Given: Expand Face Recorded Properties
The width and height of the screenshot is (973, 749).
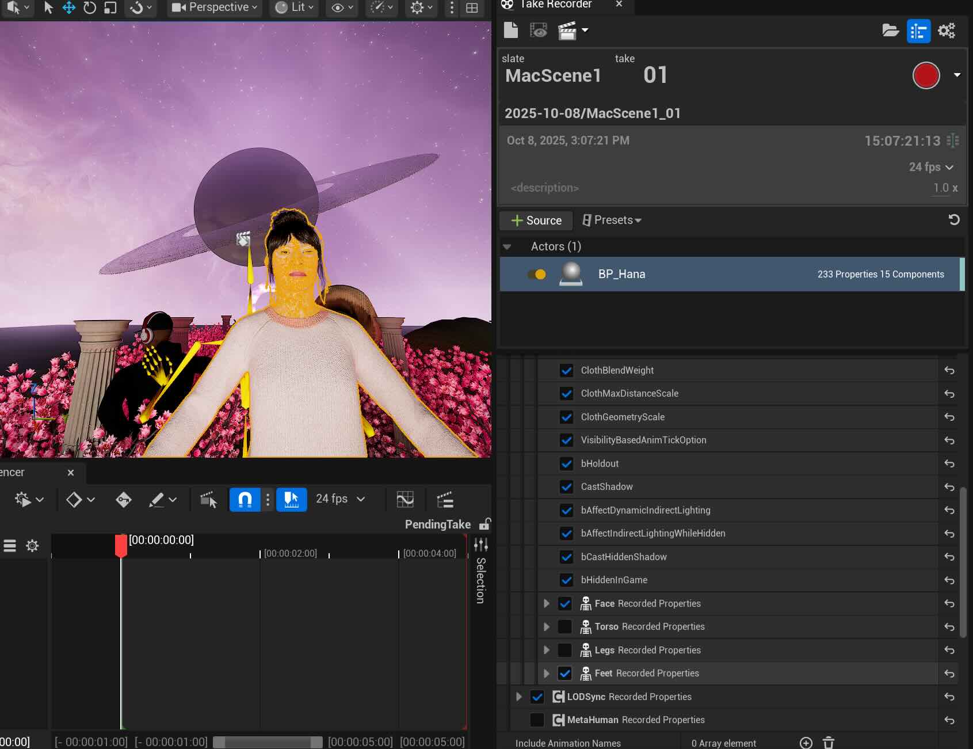Looking at the screenshot, I should click(x=545, y=603).
